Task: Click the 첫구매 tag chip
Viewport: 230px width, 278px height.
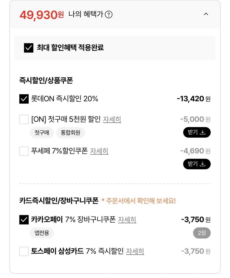Action: pos(42,133)
